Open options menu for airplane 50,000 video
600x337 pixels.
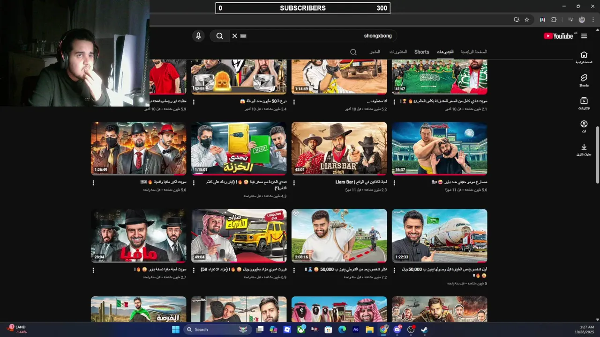(394, 270)
